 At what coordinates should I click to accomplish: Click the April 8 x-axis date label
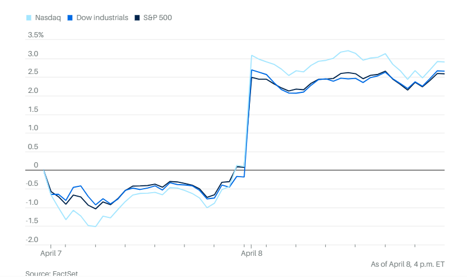tap(251, 253)
